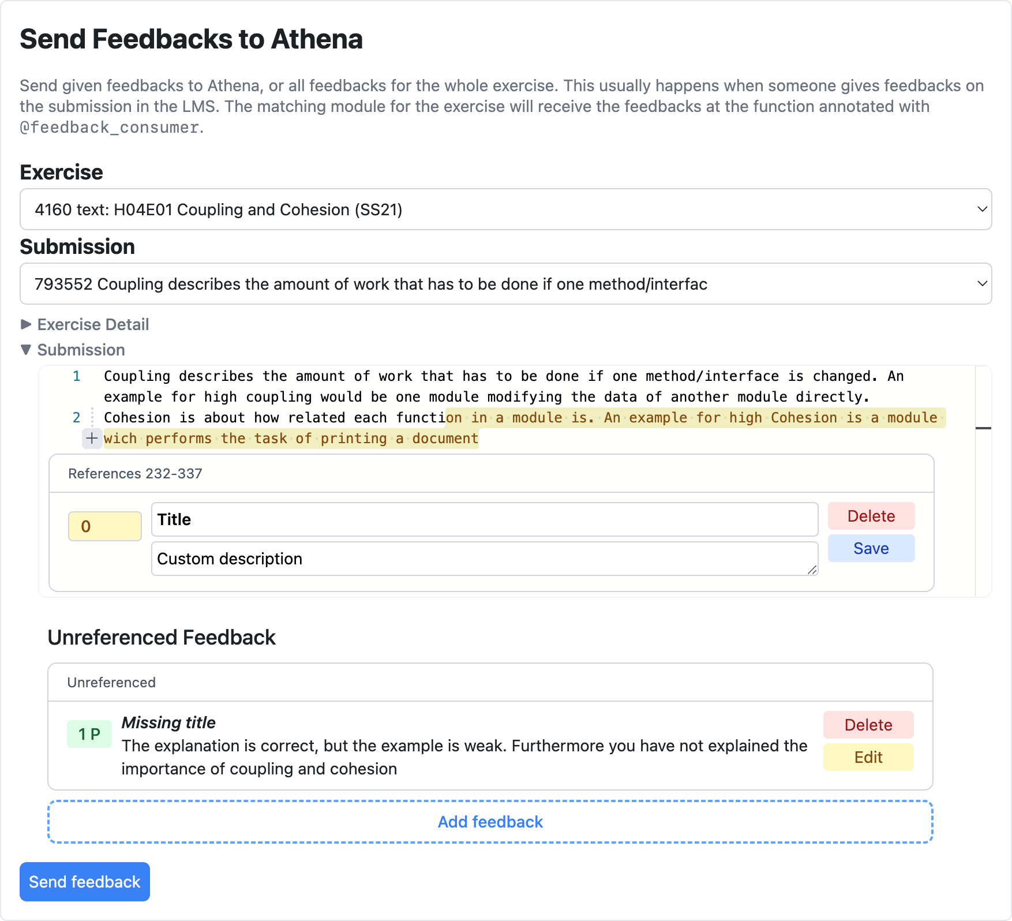
Task: Select exercise 4160 H04E01 Coupling and Cohesion
Action: [505, 209]
